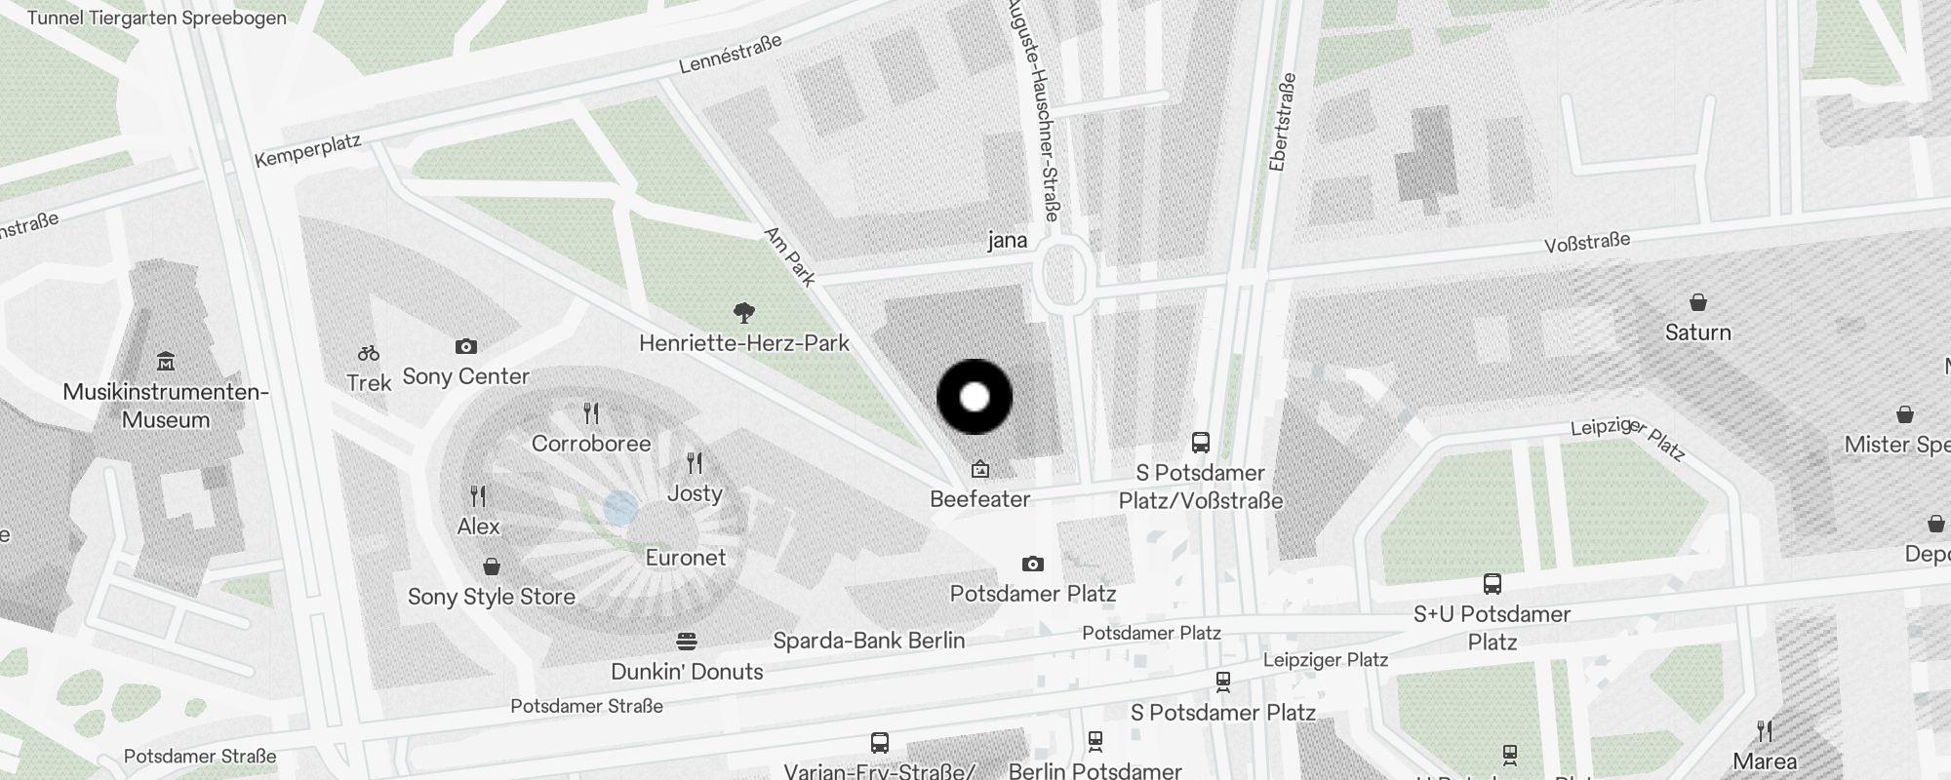This screenshot has height=780, width=1951.
Task: Click the Saturn shopping basket icon
Action: coord(1698,302)
